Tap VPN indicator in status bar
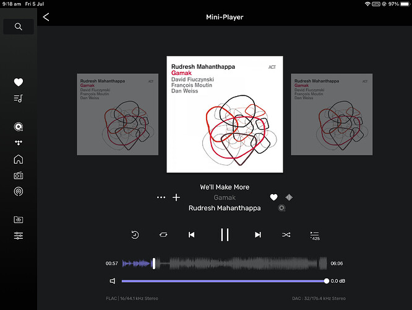Screen dimensions: 412x310 point(376,4)
